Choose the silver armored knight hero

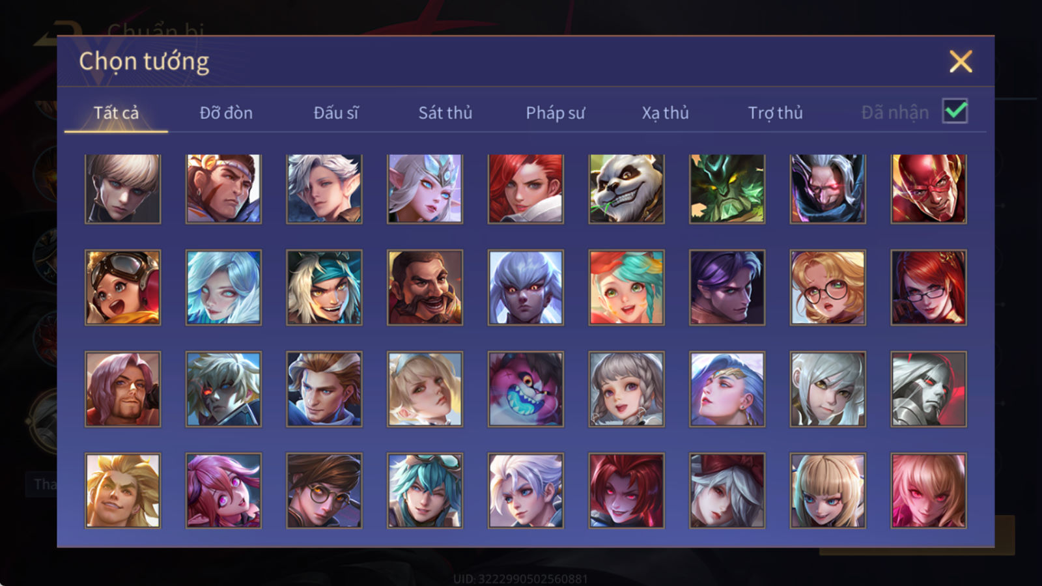coord(929,389)
